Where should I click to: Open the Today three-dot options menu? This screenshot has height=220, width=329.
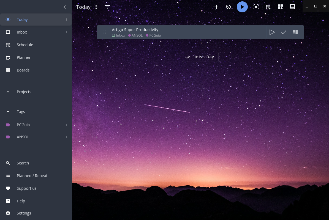tap(96, 7)
